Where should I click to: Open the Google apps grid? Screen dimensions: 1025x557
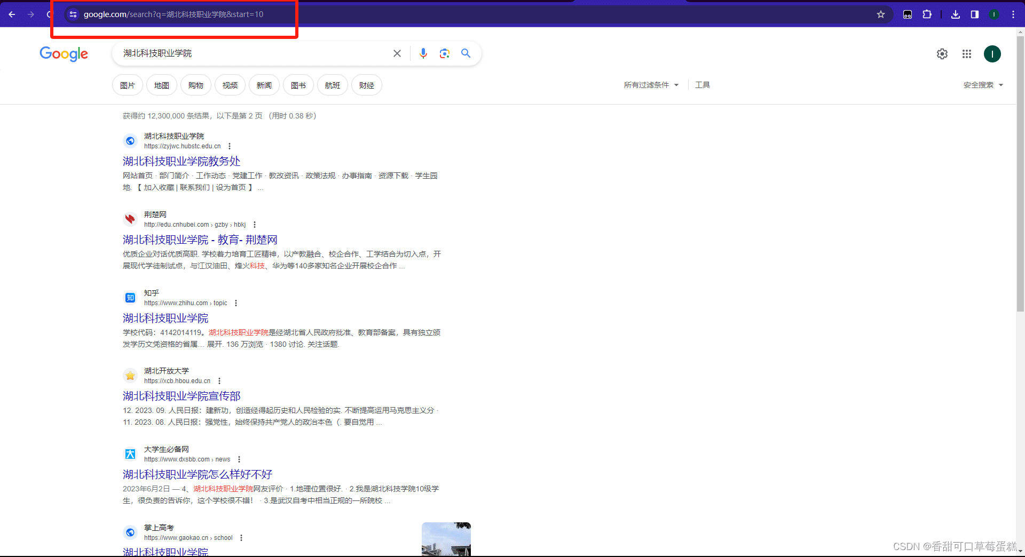[967, 54]
